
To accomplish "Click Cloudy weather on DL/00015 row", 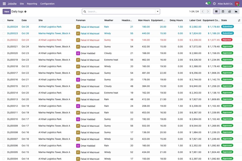I will tap(108, 86).
